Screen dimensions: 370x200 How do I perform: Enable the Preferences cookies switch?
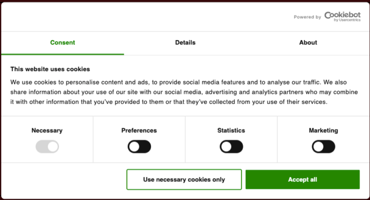pos(139,147)
